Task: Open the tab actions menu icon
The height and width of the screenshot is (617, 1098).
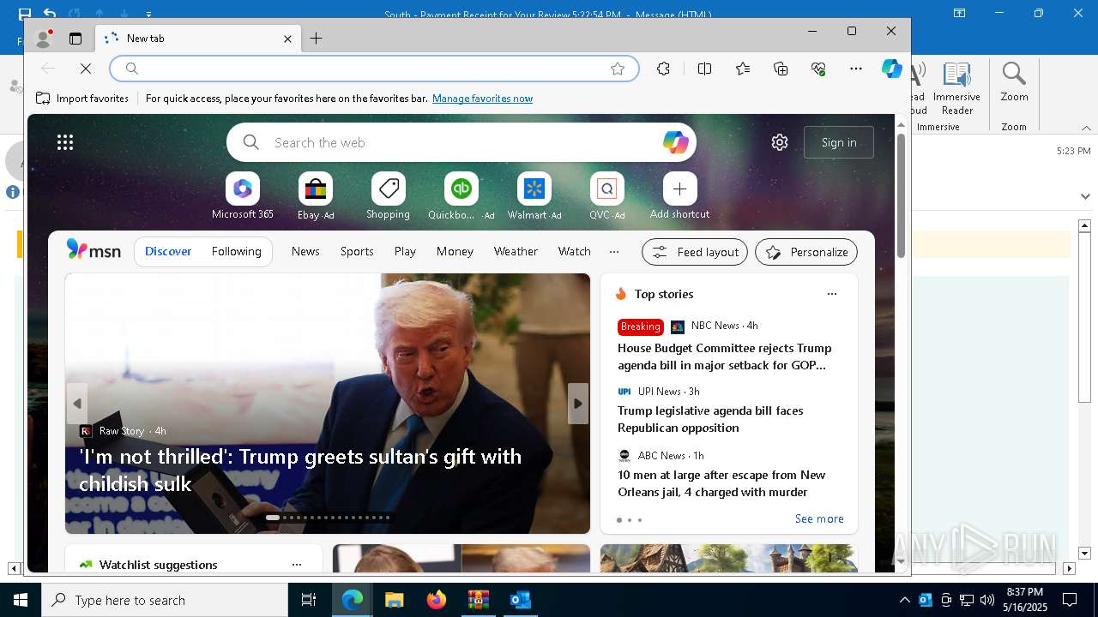Action: (x=75, y=39)
